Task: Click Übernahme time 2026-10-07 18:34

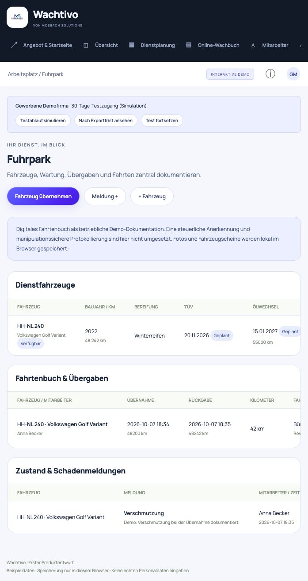Action: (x=148, y=424)
